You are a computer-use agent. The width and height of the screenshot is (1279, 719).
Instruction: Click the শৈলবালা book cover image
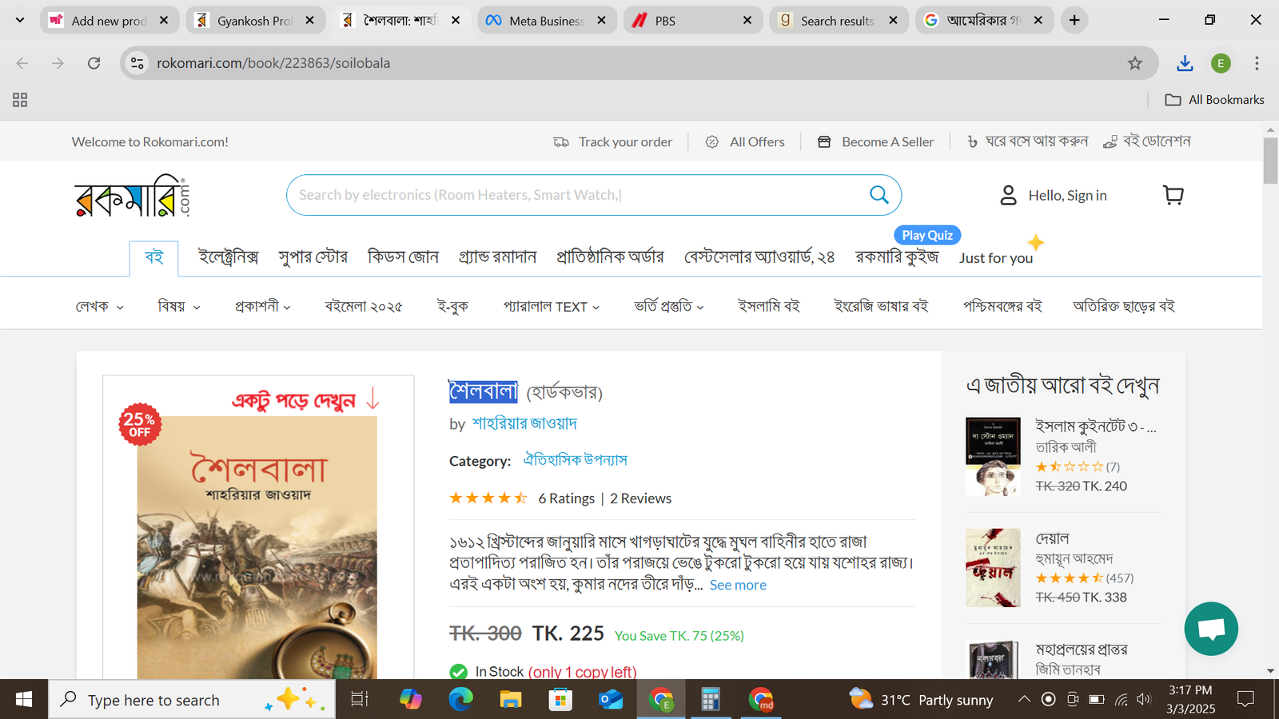(257, 547)
